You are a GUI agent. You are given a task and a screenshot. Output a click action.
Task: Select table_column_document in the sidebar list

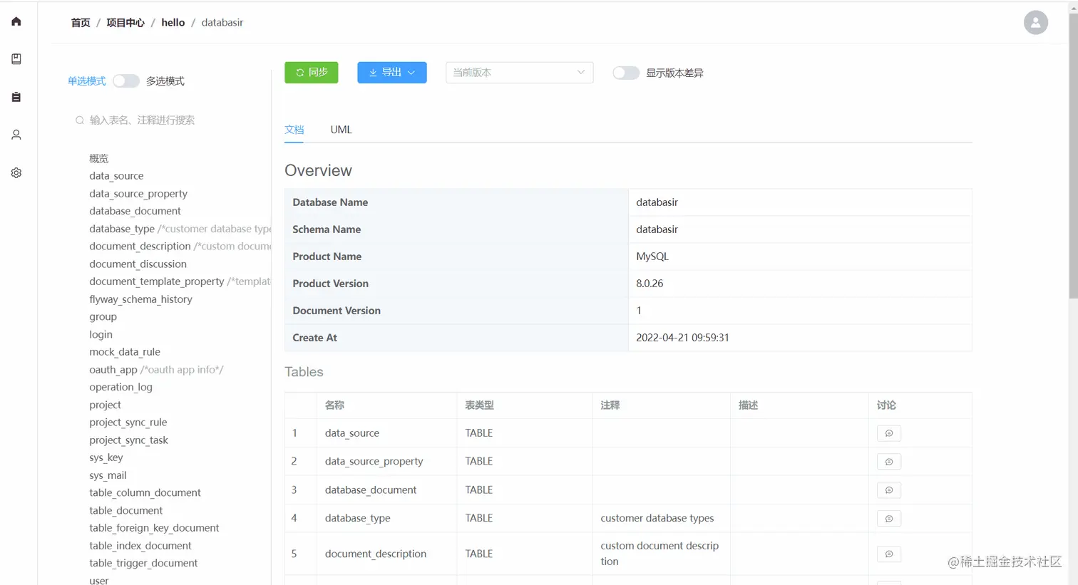tap(145, 493)
